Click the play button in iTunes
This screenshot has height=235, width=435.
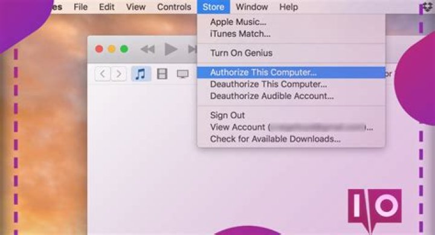point(170,49)
